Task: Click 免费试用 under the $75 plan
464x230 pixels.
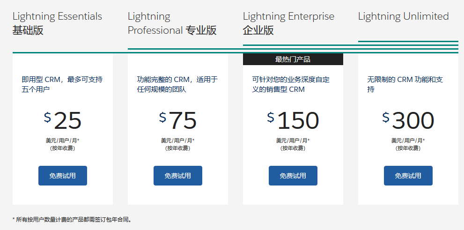Action: point(178,176)
